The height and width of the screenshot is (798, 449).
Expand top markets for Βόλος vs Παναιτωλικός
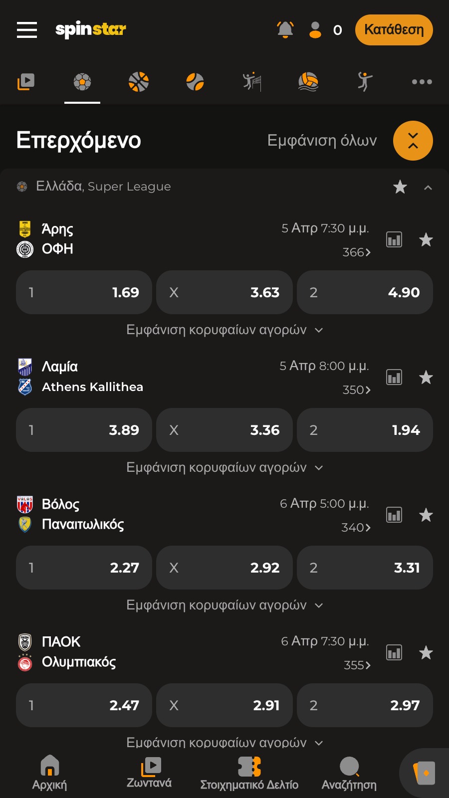(224, 605)
